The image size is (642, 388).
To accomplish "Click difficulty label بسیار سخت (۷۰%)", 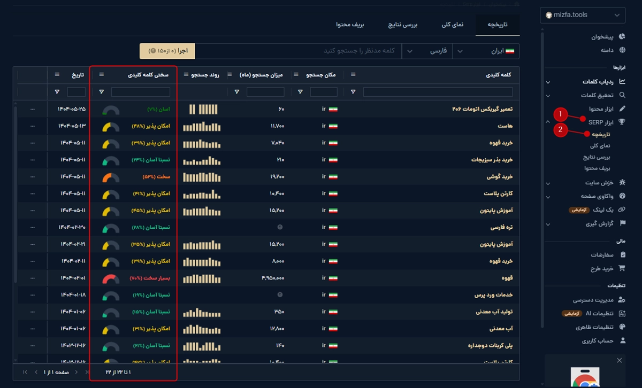I will click(150, 278).
